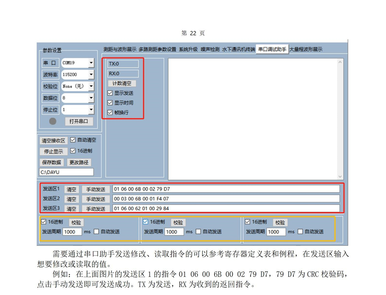
Task: Click 清空 next to 发送区2
Action: [72, 199]
